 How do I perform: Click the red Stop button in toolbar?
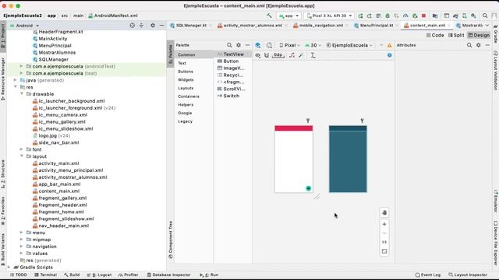tap(423, 16)
